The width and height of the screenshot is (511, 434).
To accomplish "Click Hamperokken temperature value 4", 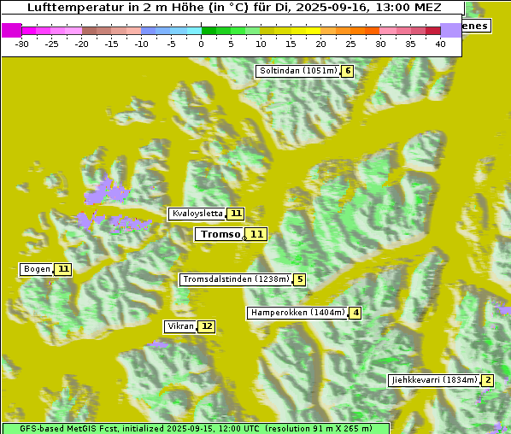I will pos(355,313).
